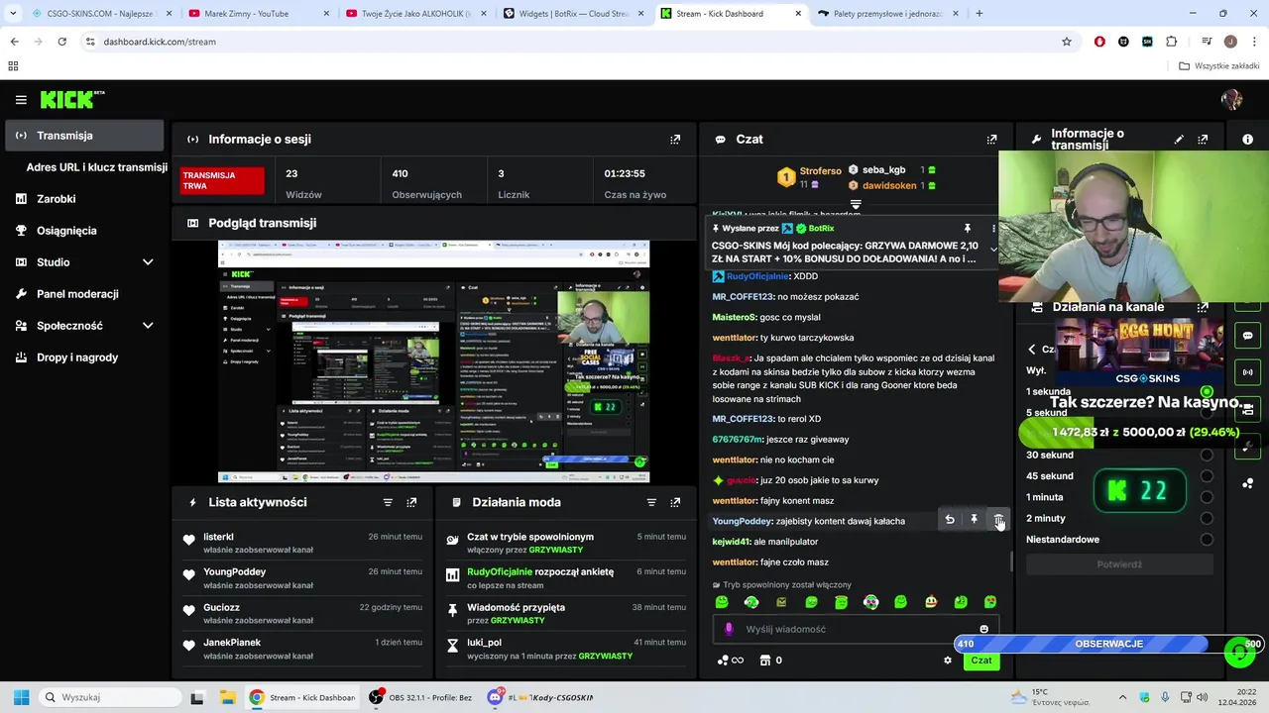Screen dimensions: 1269x713
Task: Click GRZYWIASTY link in luki_pol timeout entry
Action: click(605, 656)
